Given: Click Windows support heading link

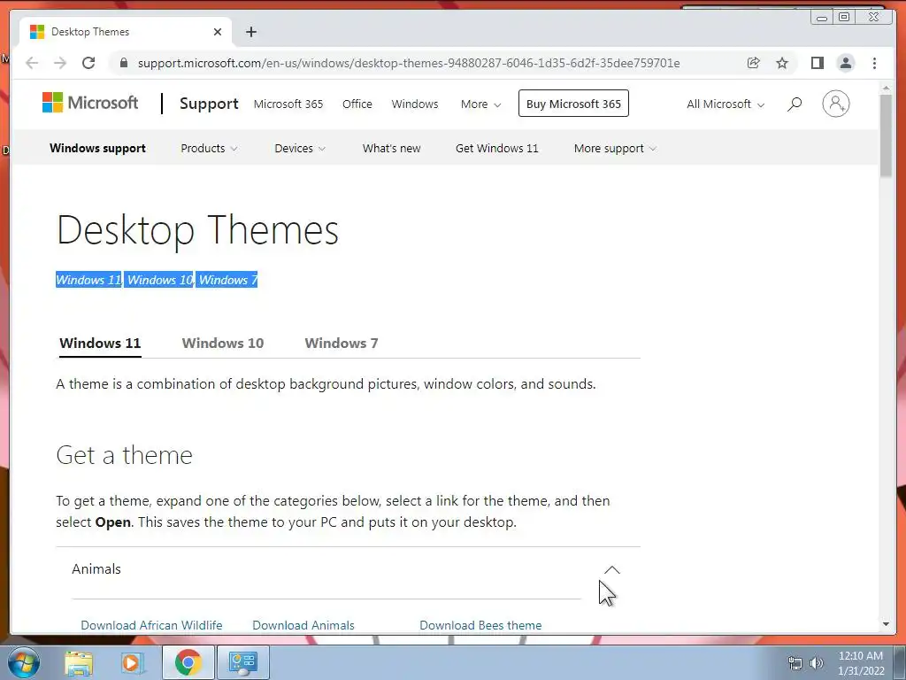Looking at the screenshot, I should [x=97, y=148].
